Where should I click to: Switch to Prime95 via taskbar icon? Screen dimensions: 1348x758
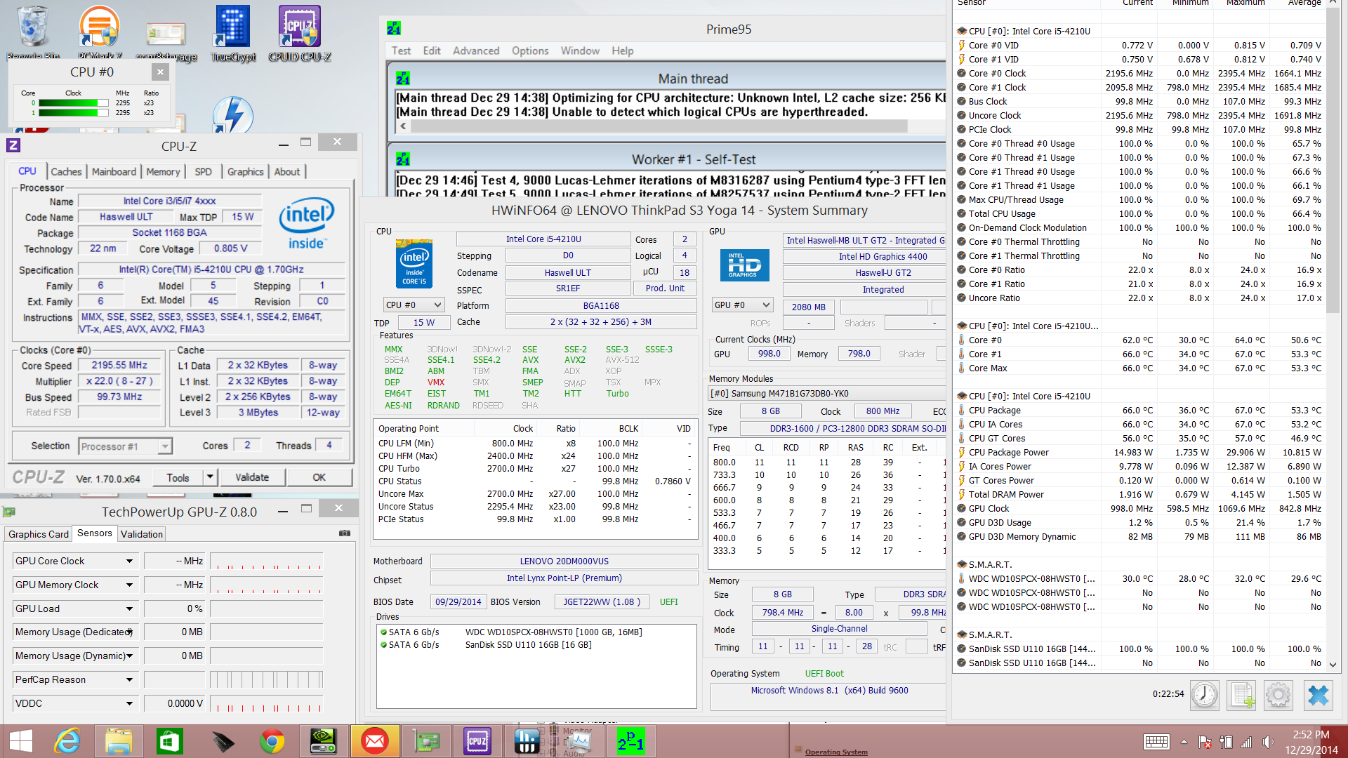[x=630, y=741]
